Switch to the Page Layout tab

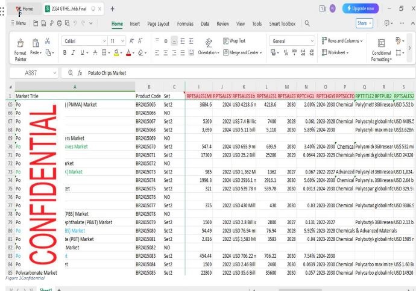click(158, 24)
